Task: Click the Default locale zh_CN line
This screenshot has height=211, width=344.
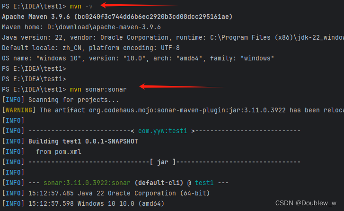Action: tap(91, 48)
